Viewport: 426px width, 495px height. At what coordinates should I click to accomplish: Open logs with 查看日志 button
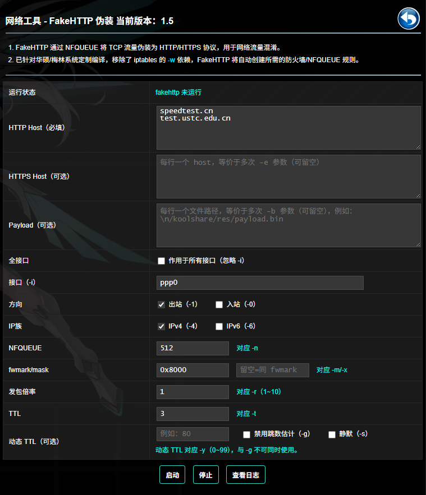pyautogui.click(x=245, y=474)
